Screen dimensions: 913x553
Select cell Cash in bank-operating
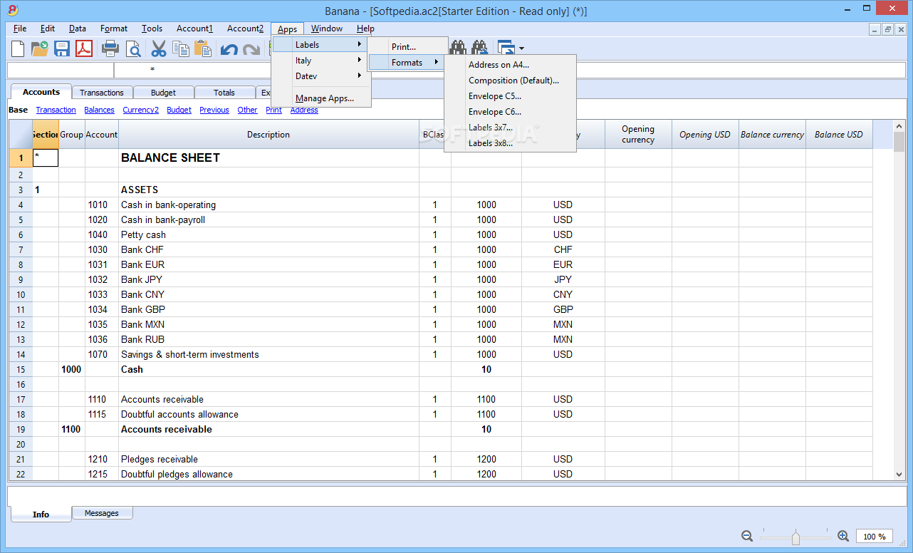click(x=268, y=205)
